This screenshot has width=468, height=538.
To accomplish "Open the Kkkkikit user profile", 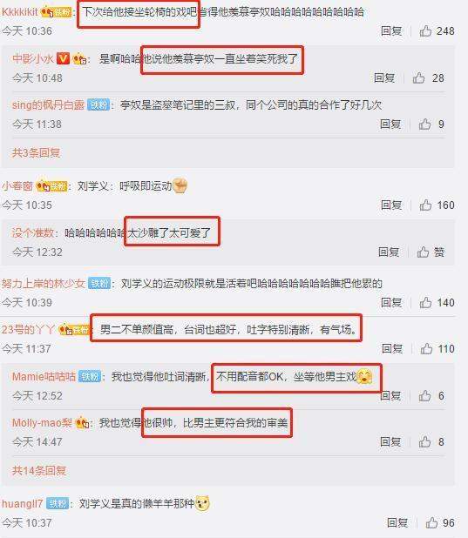I will 19,12.
